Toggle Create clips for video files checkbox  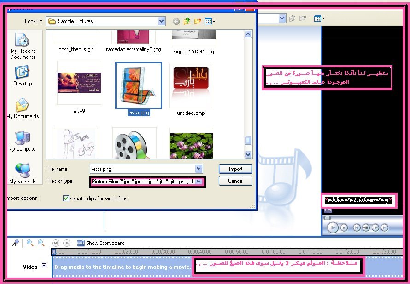click(66, 199)
